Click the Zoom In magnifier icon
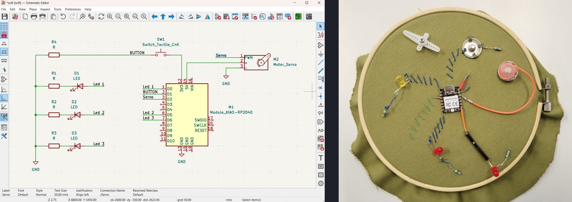Viewport: 572px width, 202px height. coord(109,17)
